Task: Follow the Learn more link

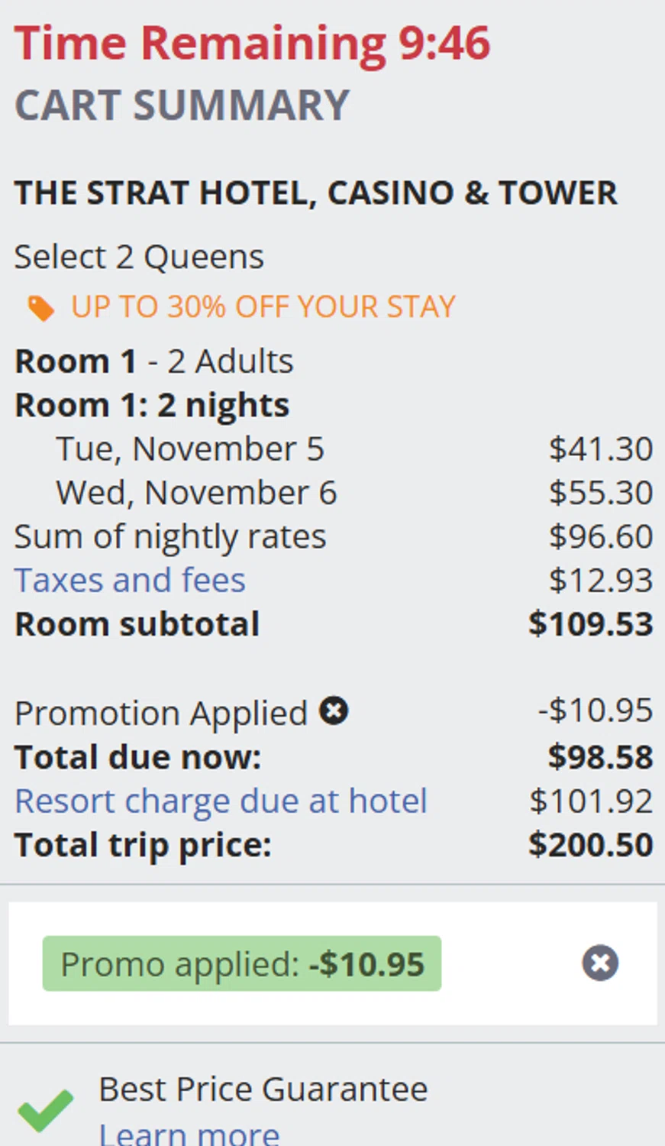Action: [x=189, y=1134]
